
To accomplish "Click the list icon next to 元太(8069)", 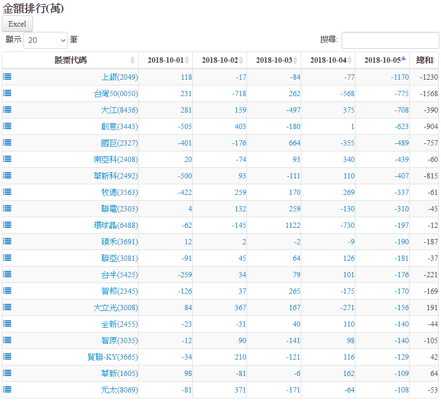I will [x=7, y=389].
